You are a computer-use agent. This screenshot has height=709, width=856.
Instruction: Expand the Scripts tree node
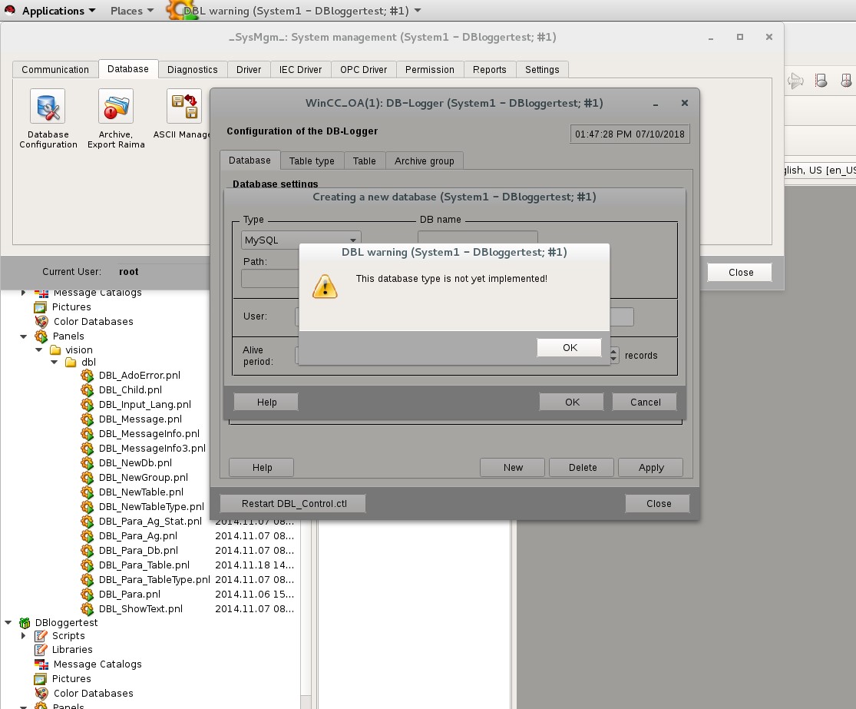(24, 636)
